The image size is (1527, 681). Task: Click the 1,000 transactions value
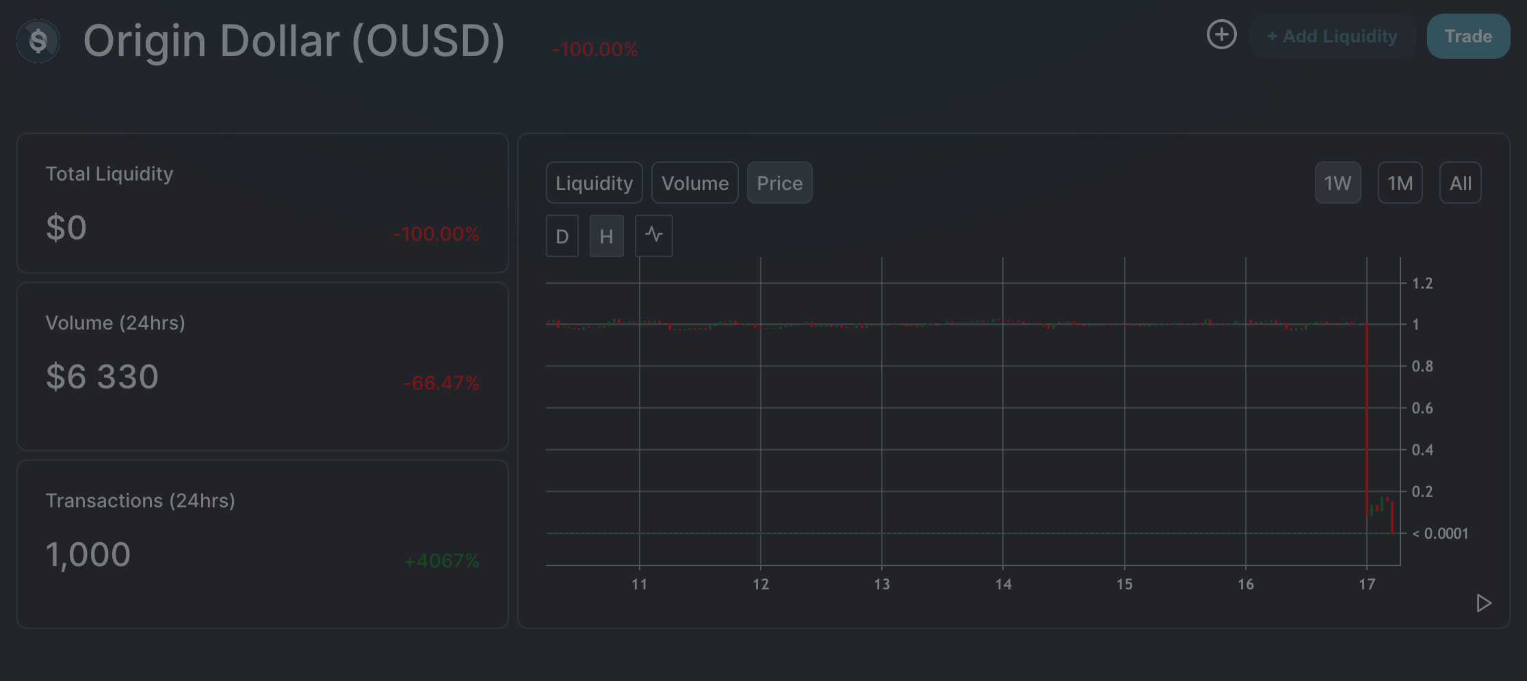[88, 555]
